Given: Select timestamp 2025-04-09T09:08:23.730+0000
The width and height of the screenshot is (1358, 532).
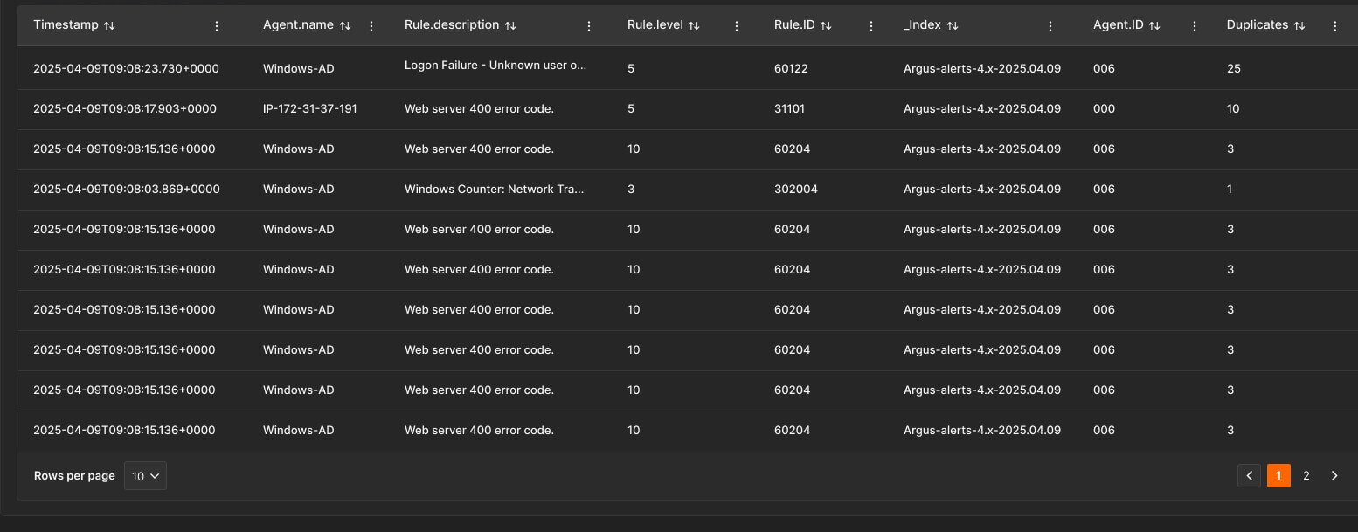Looking at the screenshot, I should pos(126,68).
